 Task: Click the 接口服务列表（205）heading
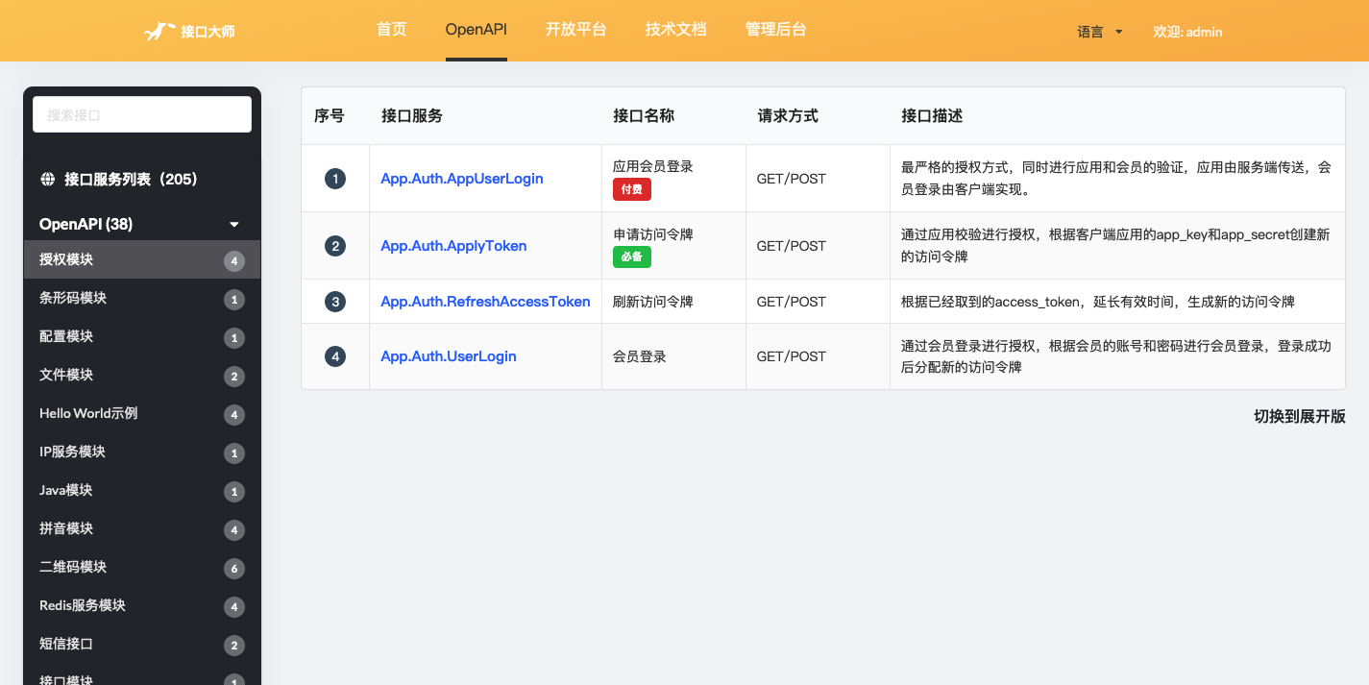(x=131, y=179)
